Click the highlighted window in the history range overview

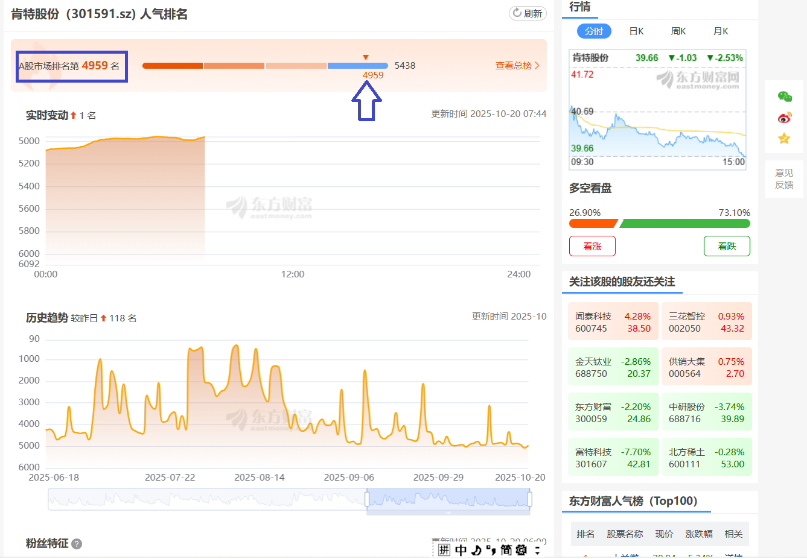448,499
